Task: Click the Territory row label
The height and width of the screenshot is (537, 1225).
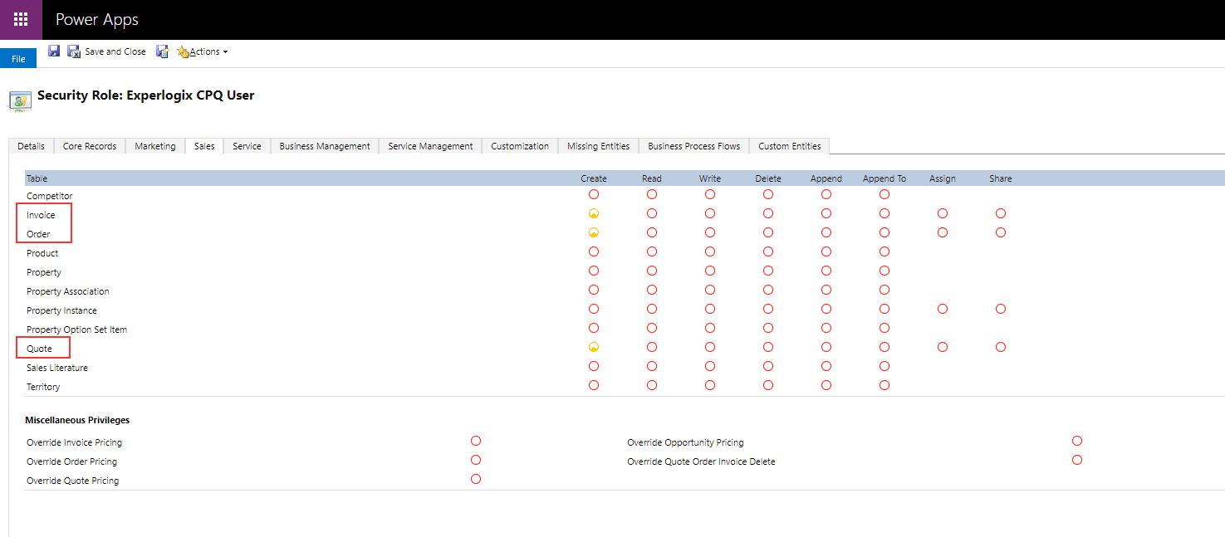Action: pyautogui.click(x=43, y=387)
